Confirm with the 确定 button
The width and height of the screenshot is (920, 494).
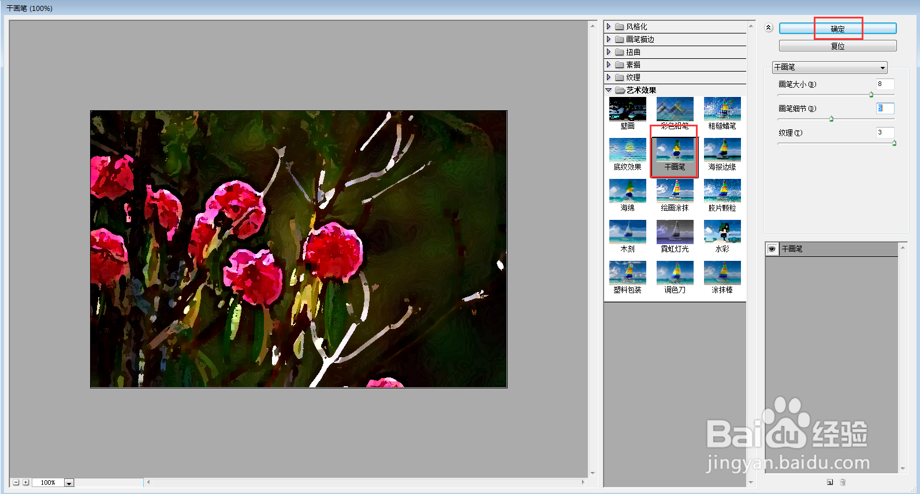[837, 28]
